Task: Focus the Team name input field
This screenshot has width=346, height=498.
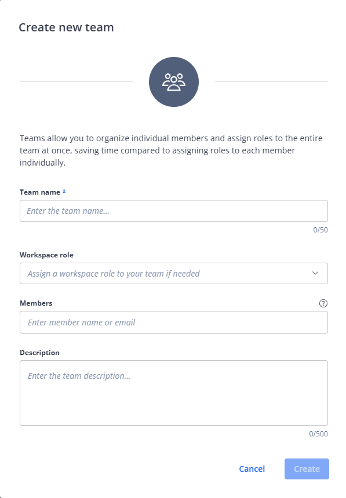Action: pos(174,211)
